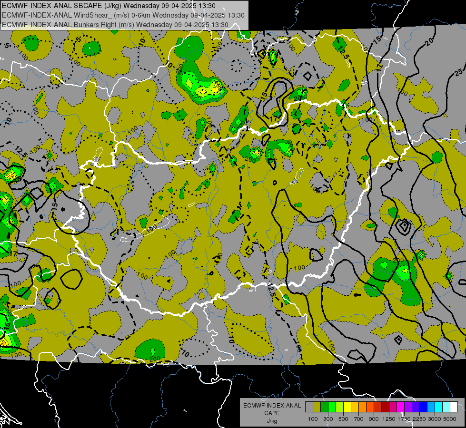Click the legend value 900
Screen dimensions: 466x428
pos(374,419)
